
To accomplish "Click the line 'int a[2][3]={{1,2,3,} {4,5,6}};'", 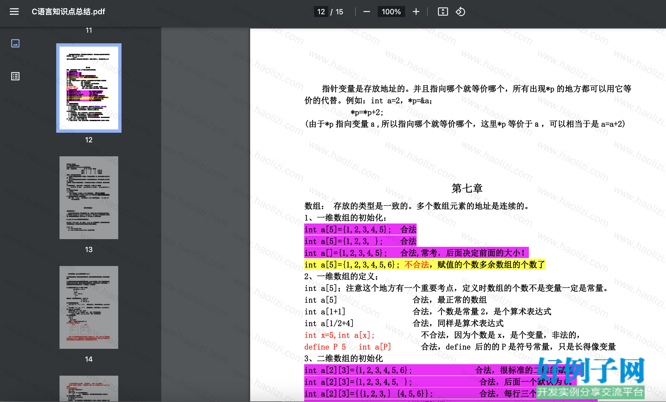I will (x=369, y=394).
